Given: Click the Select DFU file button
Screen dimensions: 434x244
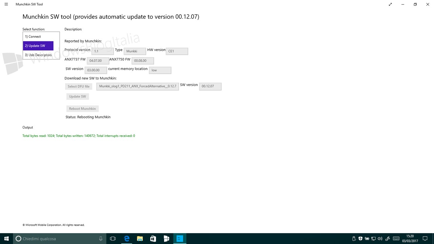Looking at the screenshot, I should click(x=79, y=86).
